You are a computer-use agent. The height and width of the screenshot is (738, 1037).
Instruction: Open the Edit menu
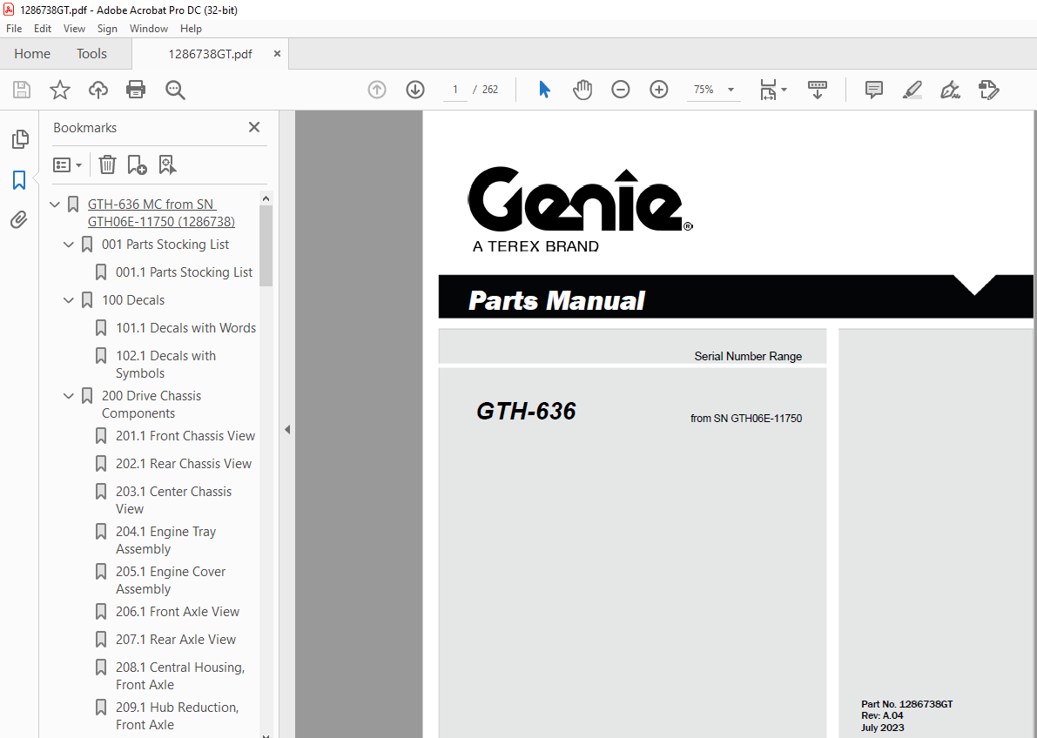point(43,29)
